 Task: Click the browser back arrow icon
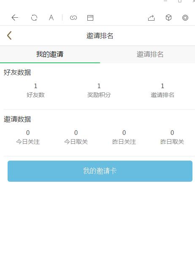15,18
